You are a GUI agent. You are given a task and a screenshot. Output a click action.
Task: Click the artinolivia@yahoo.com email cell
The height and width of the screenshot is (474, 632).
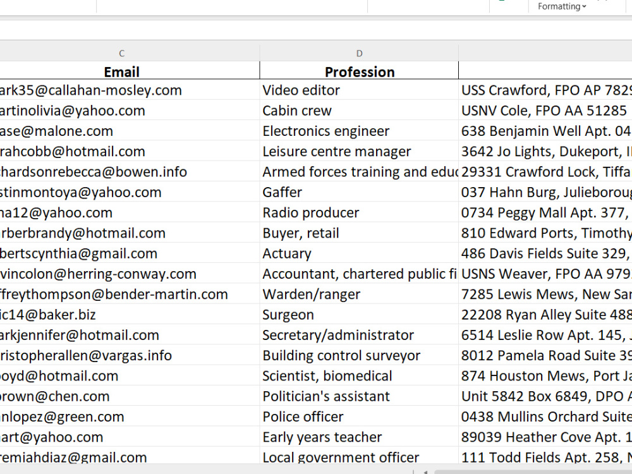(x=130, y=111)
